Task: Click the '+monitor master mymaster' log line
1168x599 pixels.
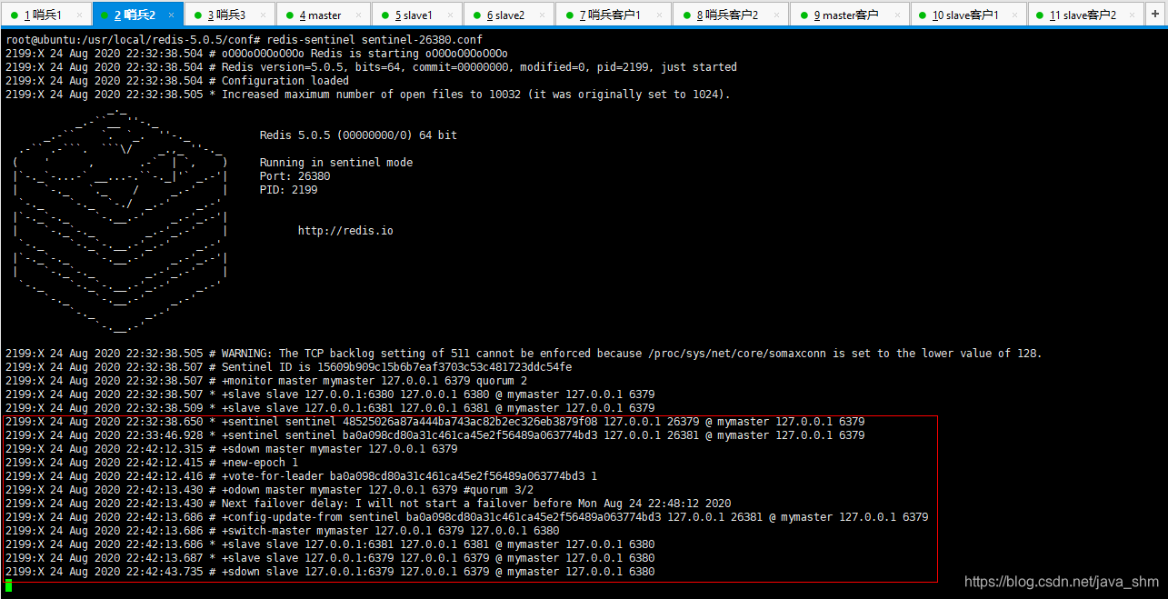Action: (x=265, y=381)
